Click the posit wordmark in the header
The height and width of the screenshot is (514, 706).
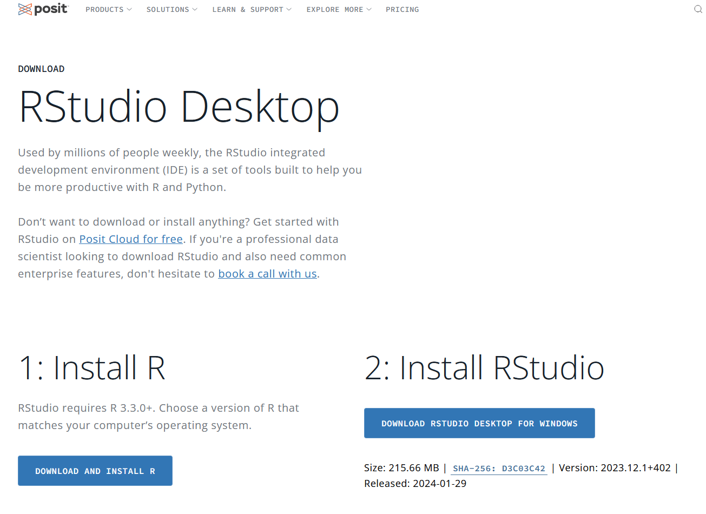pyautogui.click(x=50, y=9)
